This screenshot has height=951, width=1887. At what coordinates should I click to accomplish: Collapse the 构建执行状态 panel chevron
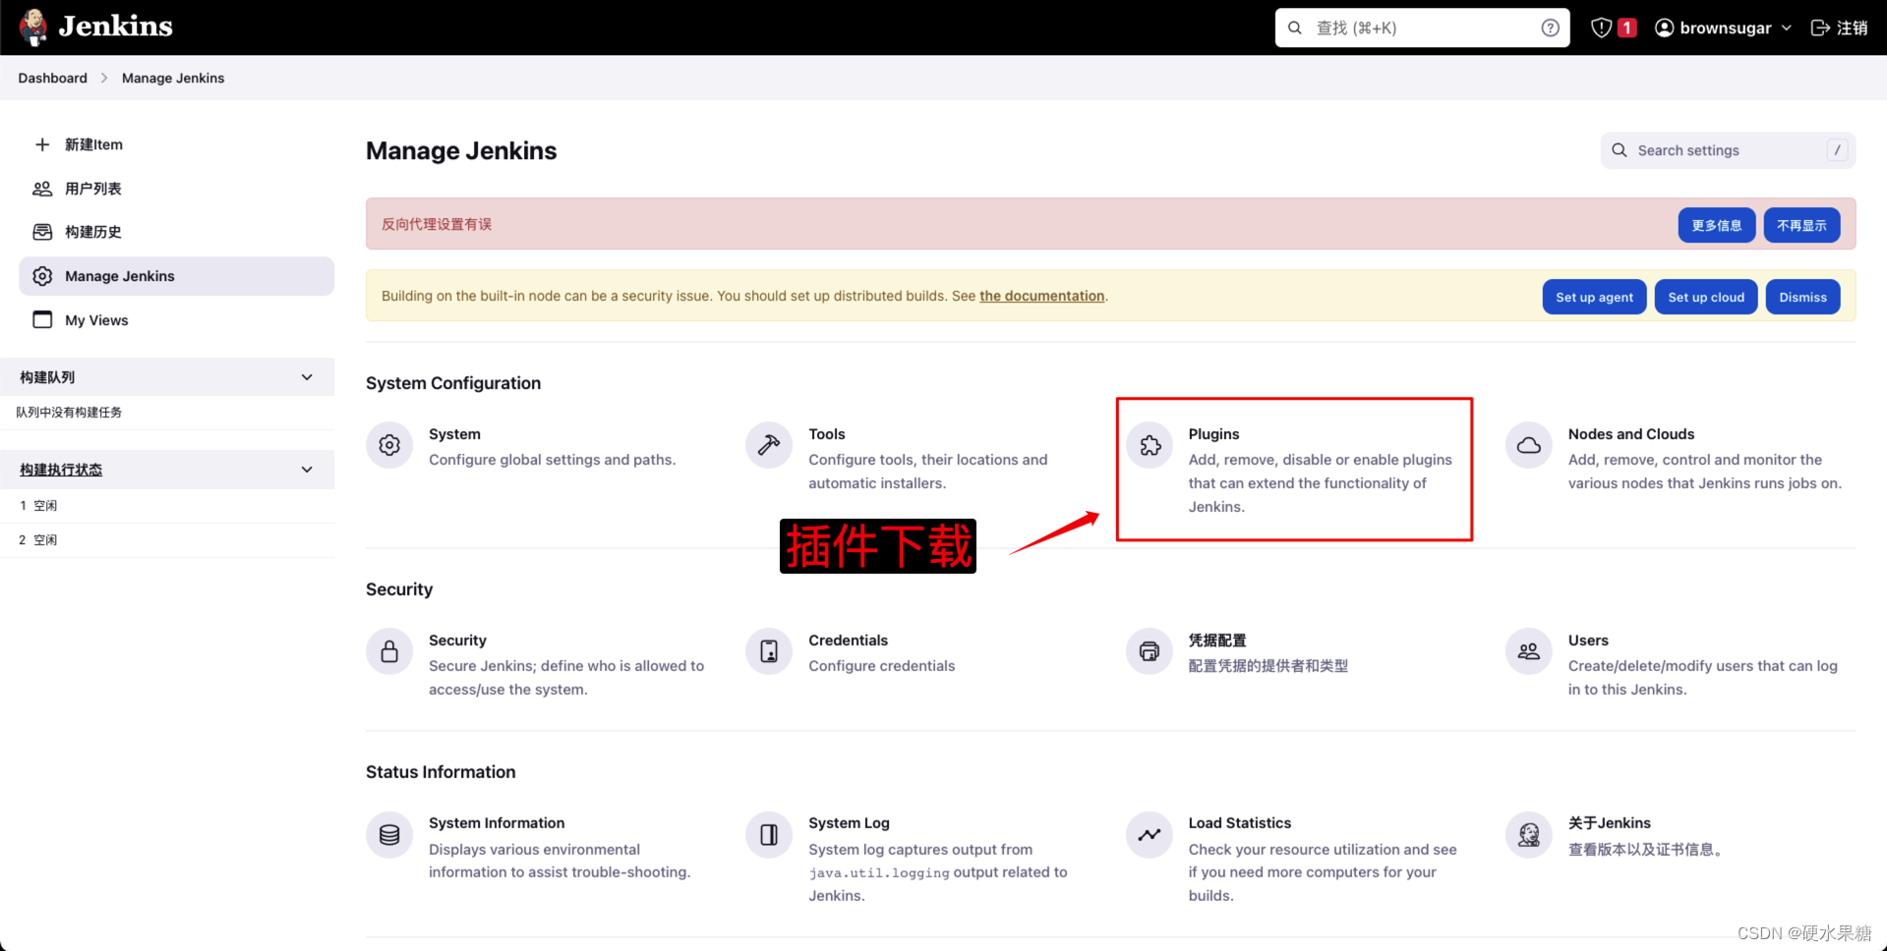tap(307, 470)
